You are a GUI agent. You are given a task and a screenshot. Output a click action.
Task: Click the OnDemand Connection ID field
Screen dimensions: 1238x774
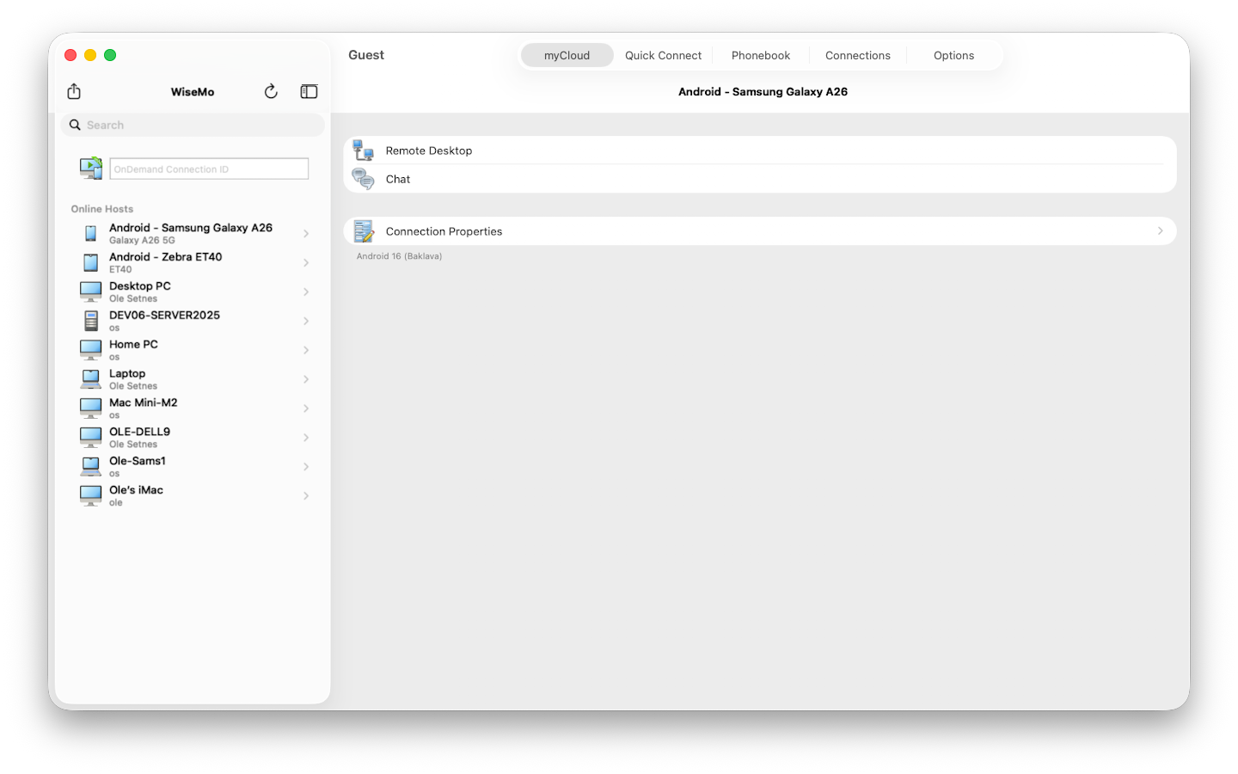(x=209, y=169)
